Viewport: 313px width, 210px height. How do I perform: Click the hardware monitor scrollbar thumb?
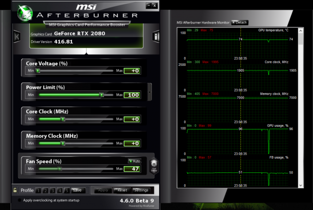300,39
